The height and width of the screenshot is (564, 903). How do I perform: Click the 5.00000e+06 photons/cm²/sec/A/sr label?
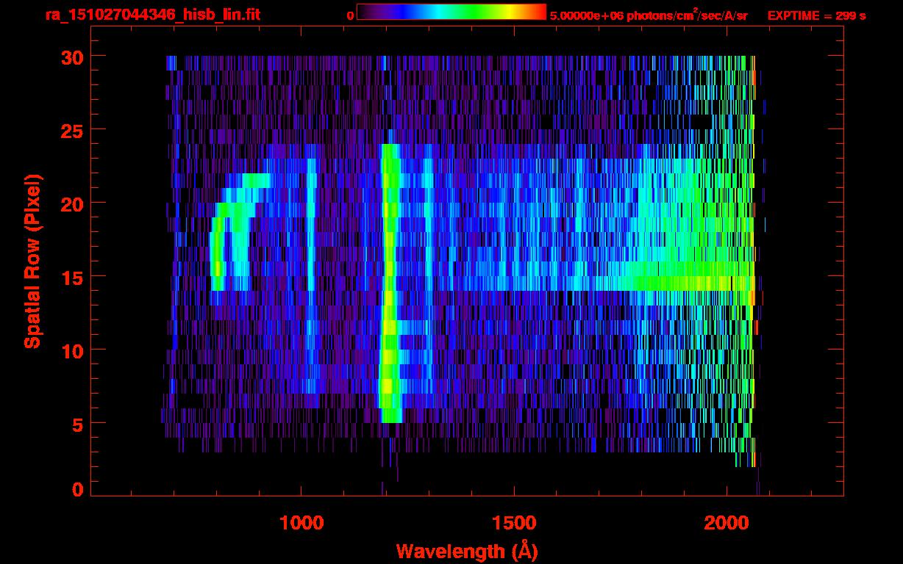[x=649, y=15]
